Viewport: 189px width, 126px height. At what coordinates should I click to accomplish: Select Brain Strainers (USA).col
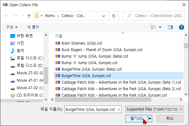tap(82, 43)
